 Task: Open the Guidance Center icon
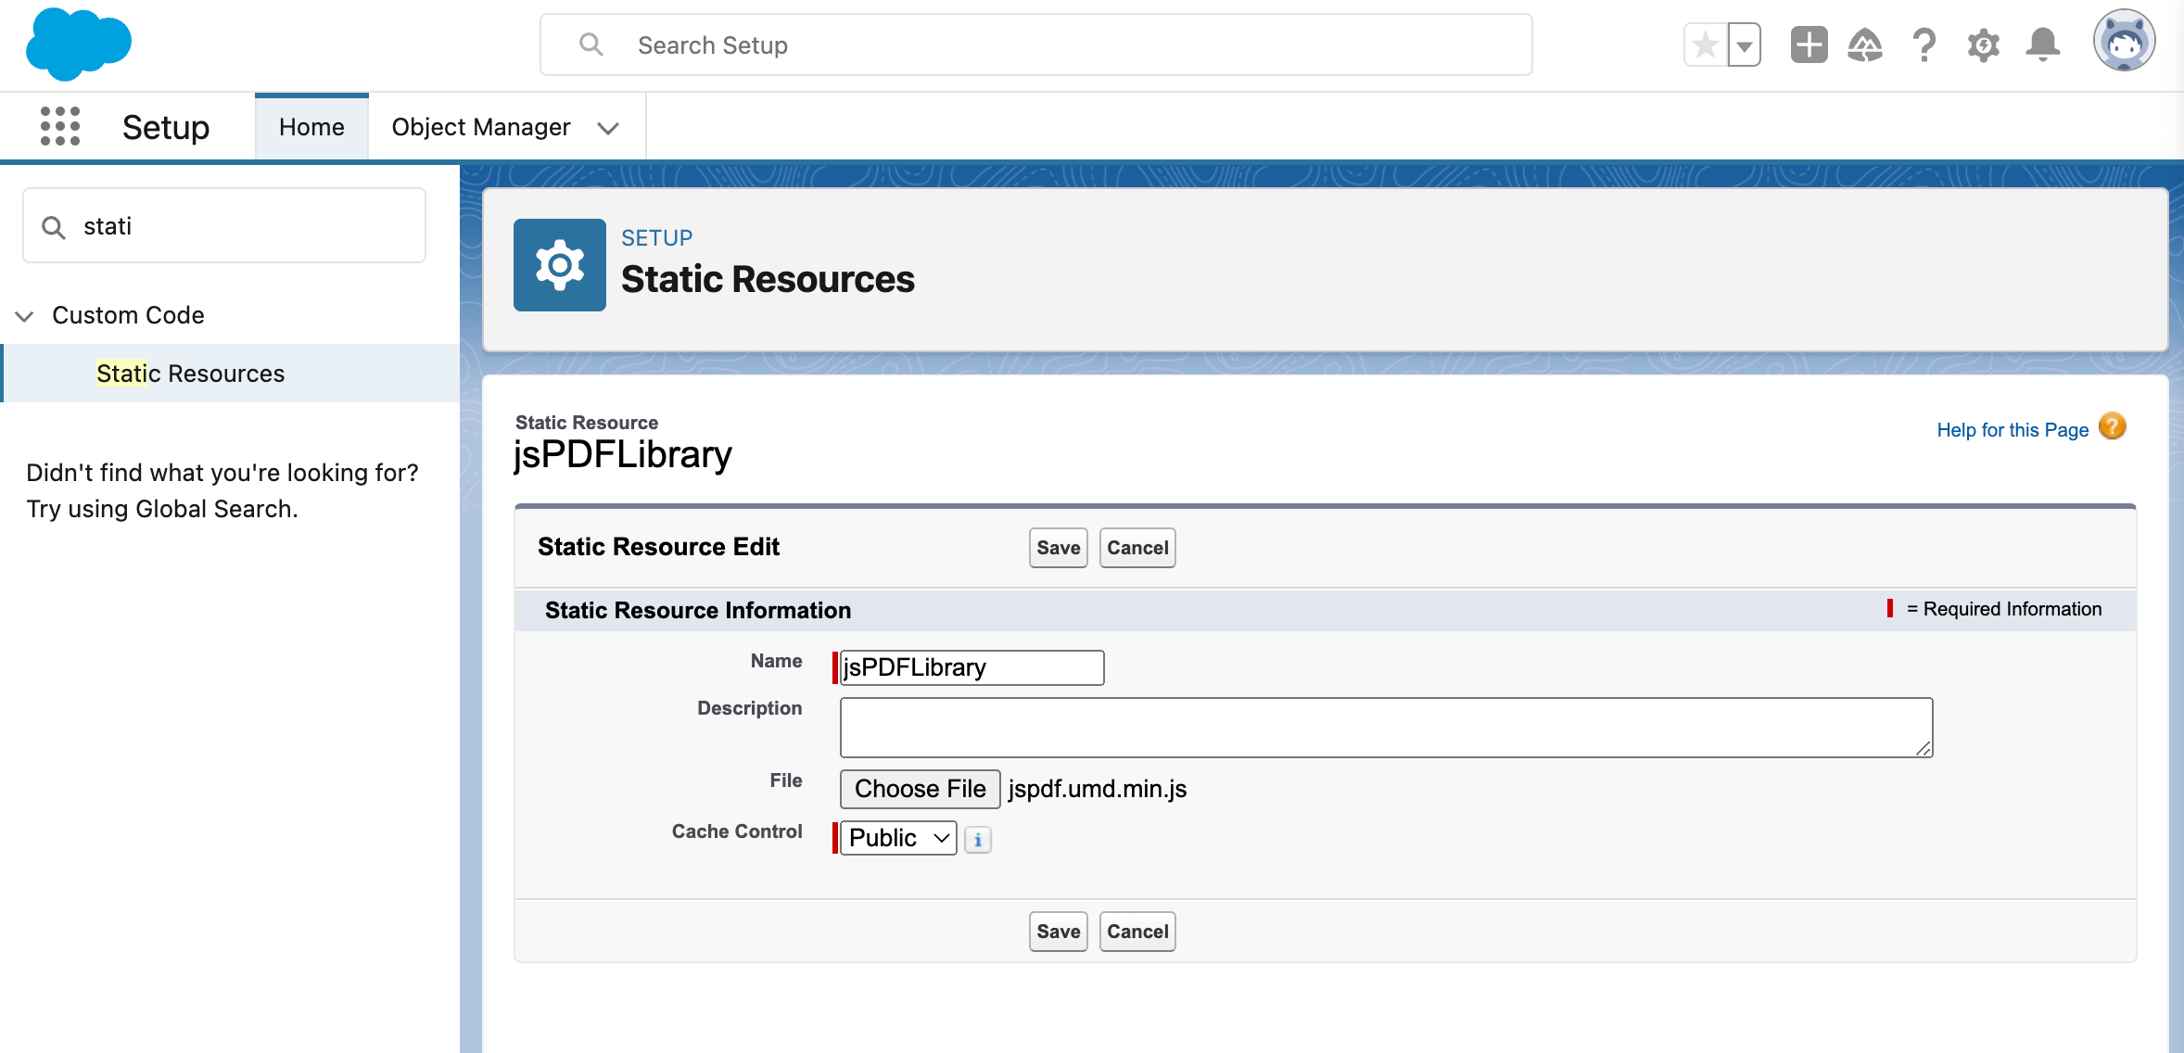point(1866,44)
